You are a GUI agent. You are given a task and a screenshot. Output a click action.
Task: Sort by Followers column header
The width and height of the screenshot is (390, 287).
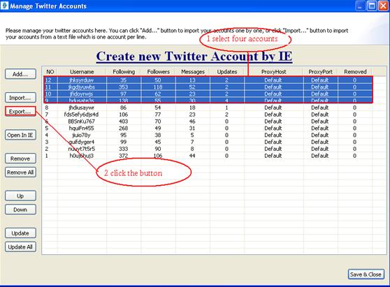coord(158,72)
